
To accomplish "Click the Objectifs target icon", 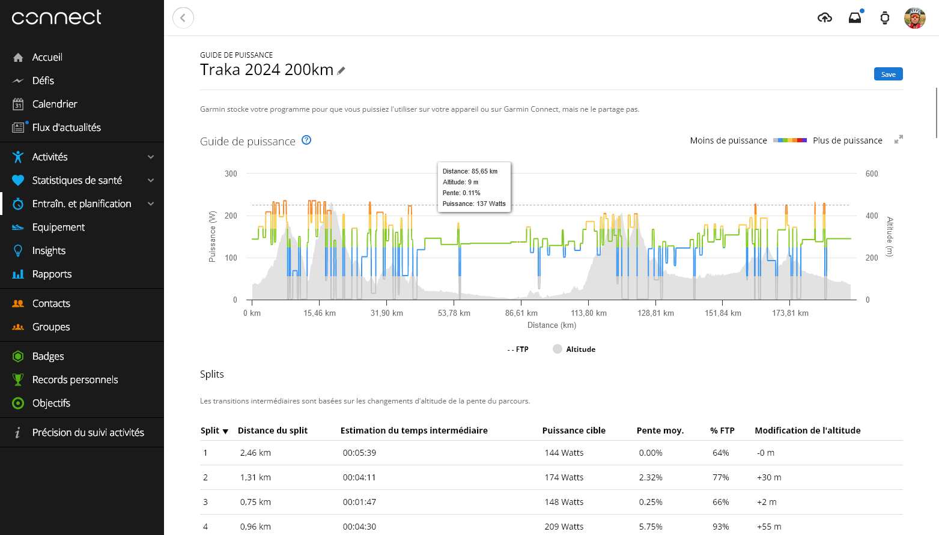I will (x=18, y=403).
